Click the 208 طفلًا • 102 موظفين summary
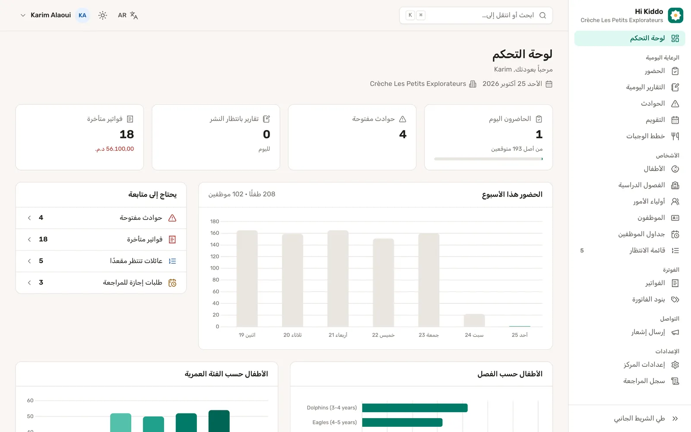 point(242,194)
